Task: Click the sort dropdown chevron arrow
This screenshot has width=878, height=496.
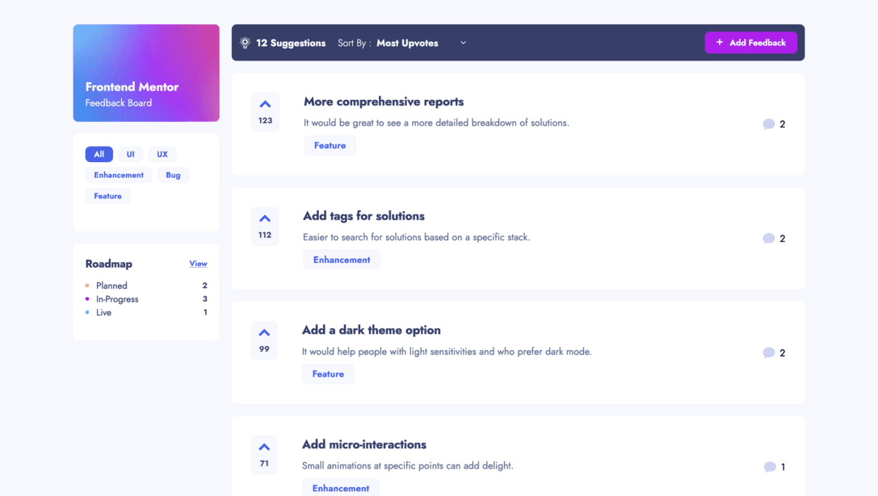Action: tap(463, 44)
